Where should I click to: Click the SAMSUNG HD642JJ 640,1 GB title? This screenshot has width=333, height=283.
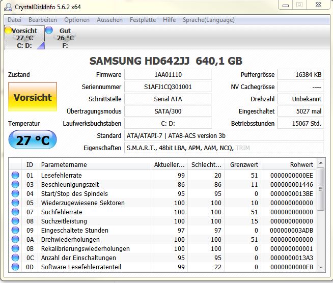click(166, 61)
